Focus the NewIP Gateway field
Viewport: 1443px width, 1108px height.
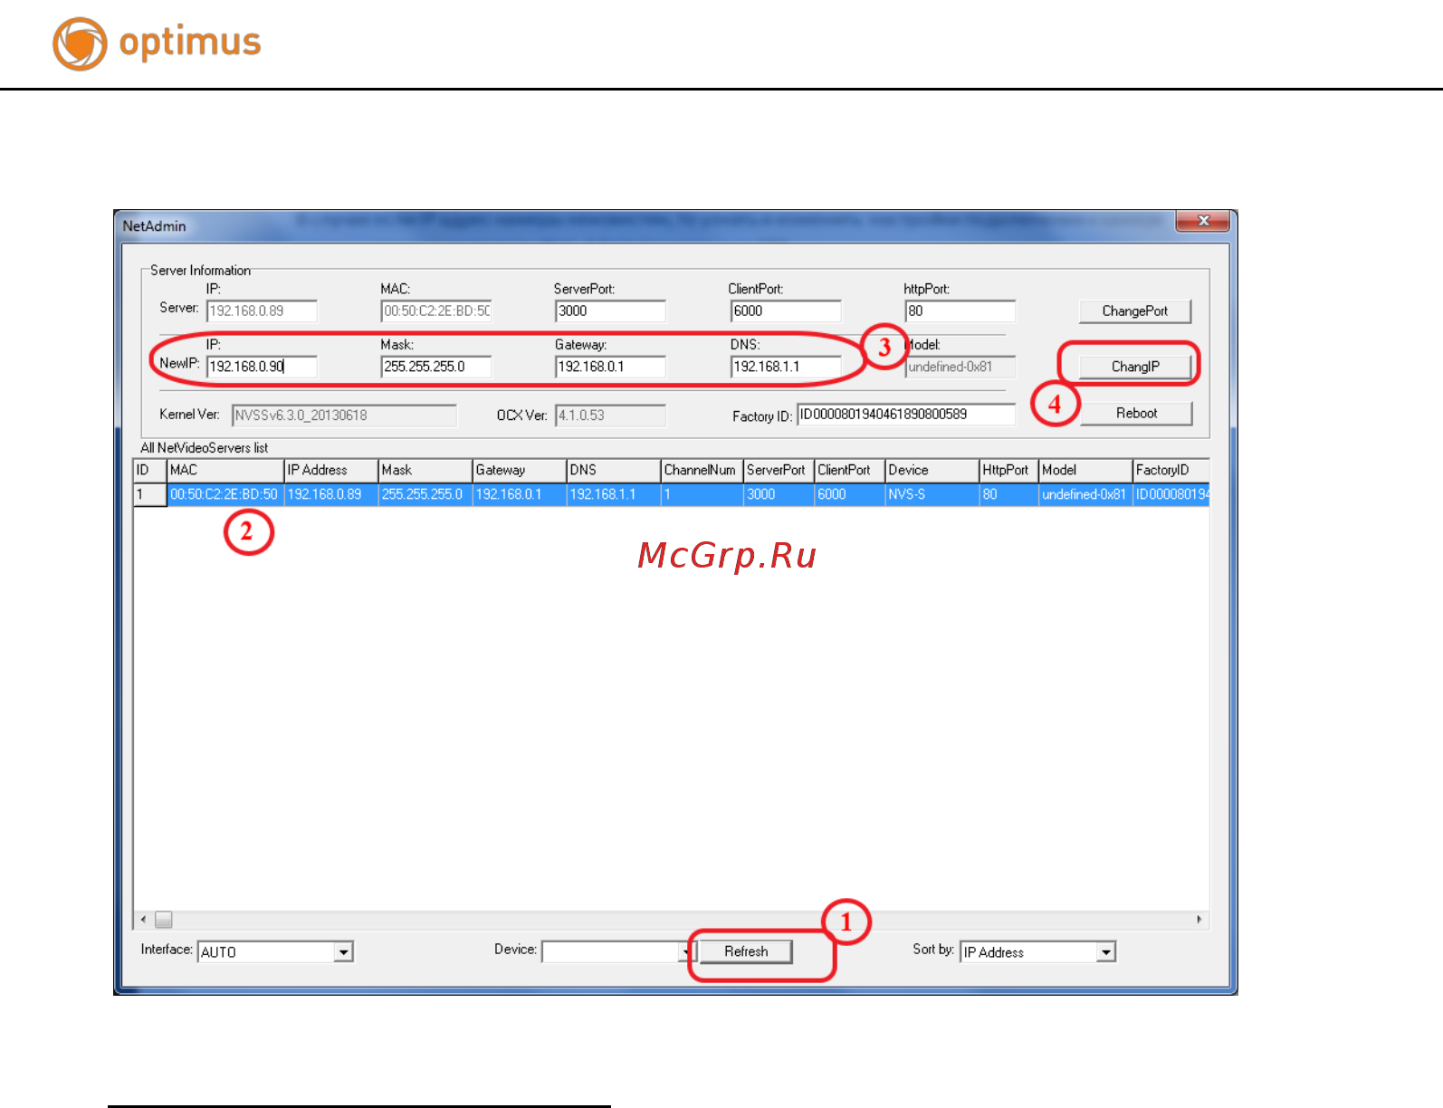pyautogui.click(x=610, y=367)
